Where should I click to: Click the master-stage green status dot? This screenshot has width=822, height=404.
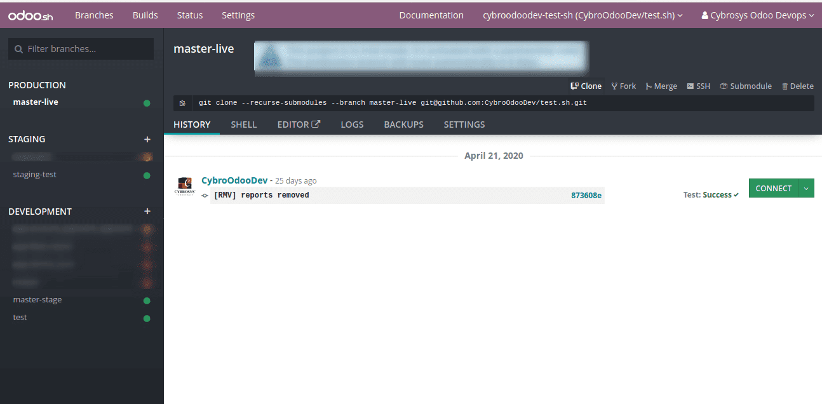pos(147,300)
